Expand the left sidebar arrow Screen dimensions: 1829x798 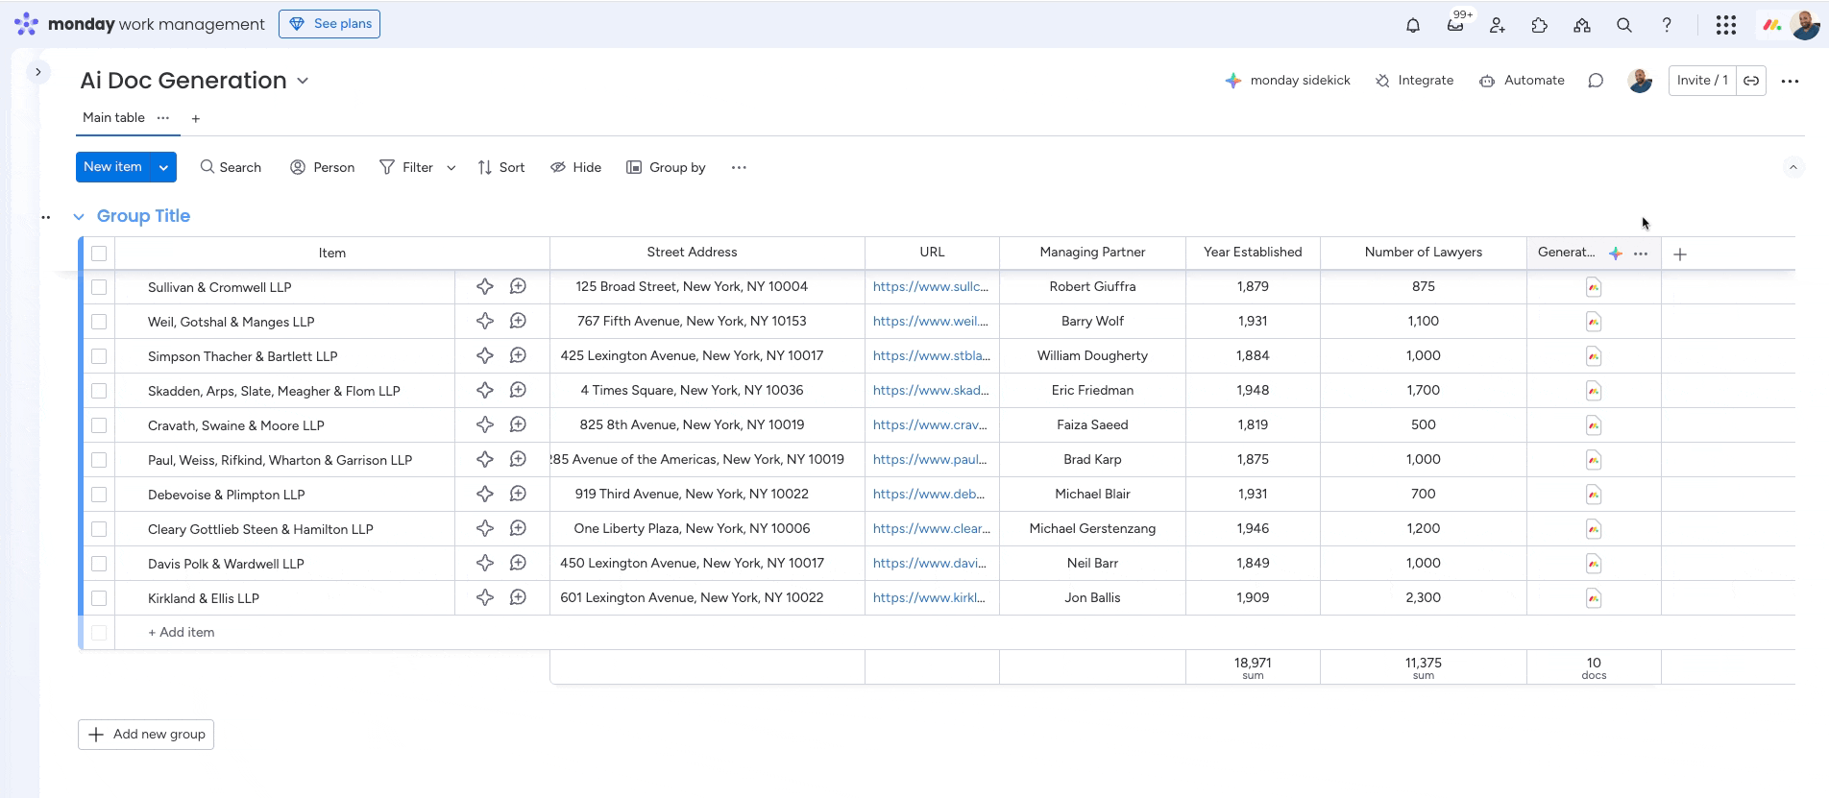tap(38, 72)
